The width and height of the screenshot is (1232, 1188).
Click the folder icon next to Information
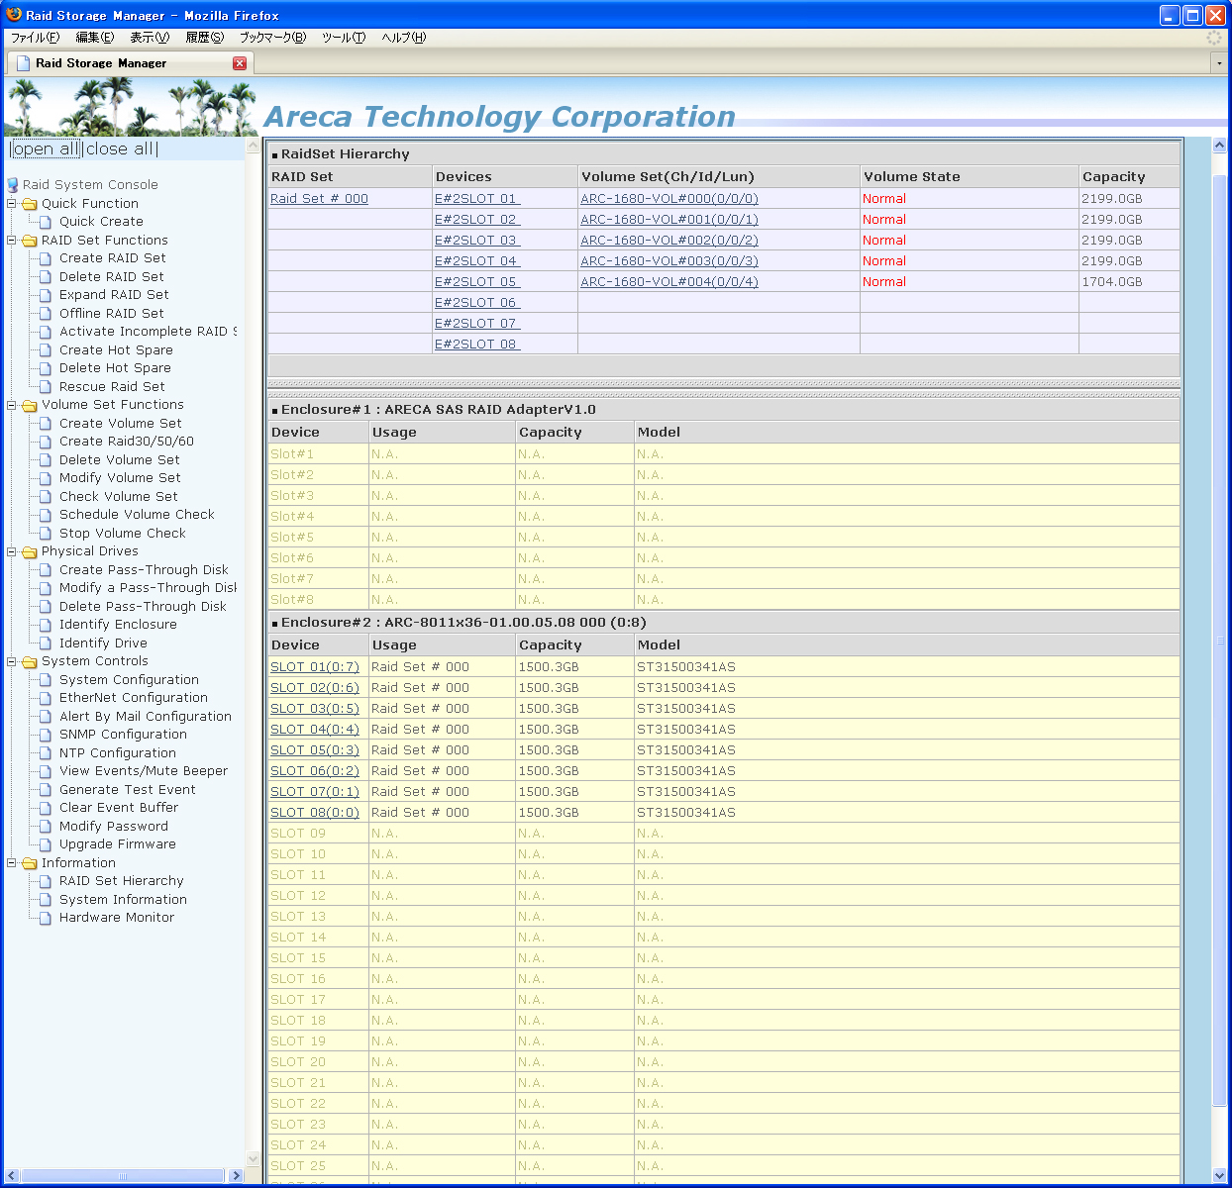[x=30, y=863]
